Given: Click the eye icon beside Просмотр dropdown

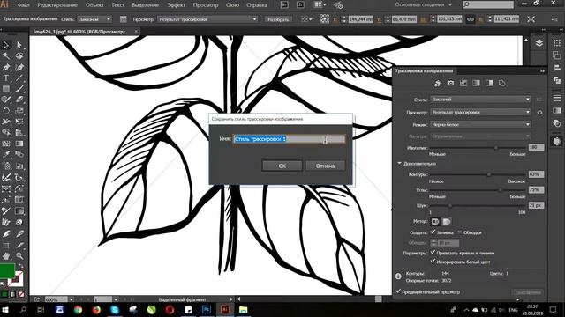Looking at the screenshot, I should (539, 113).
